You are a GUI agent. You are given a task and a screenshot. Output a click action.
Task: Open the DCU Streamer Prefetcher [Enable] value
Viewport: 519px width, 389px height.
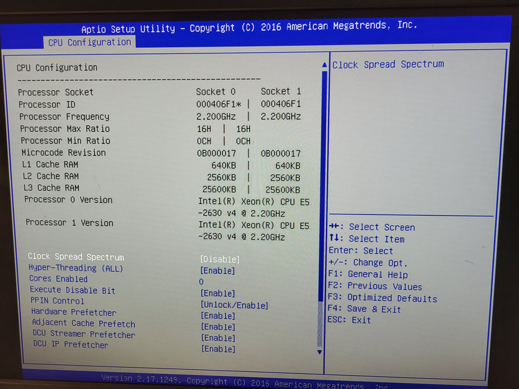click(x=219, y=338)
